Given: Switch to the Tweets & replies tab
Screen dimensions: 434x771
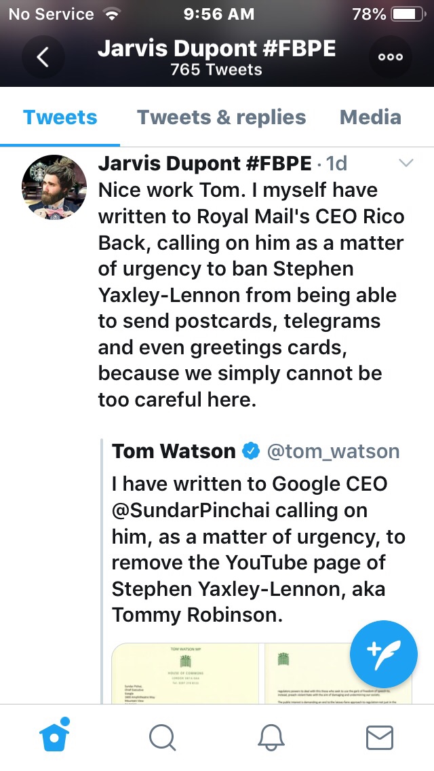Looking at the screenshot, I should point(221,117).
